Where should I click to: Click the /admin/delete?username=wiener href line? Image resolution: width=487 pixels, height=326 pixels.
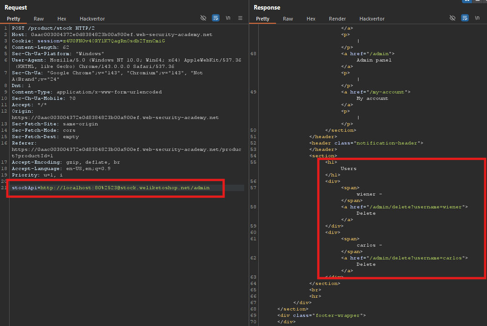404,207
